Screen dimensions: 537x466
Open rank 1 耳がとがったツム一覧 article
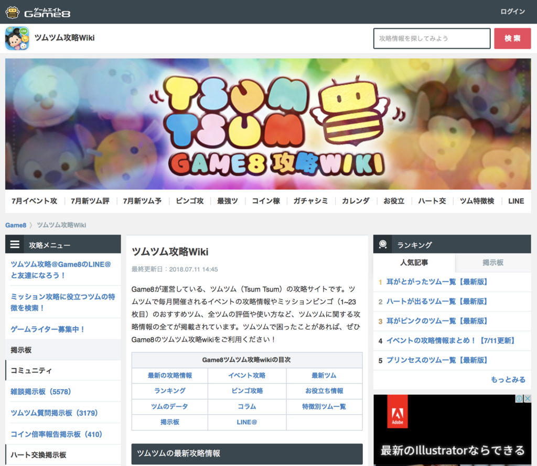437,282
